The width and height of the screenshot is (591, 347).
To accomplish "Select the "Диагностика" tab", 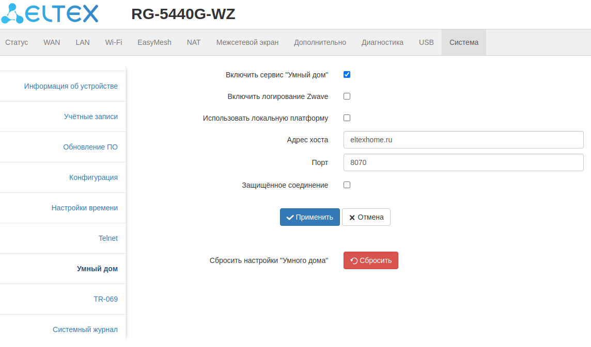I will coord(382,42).
